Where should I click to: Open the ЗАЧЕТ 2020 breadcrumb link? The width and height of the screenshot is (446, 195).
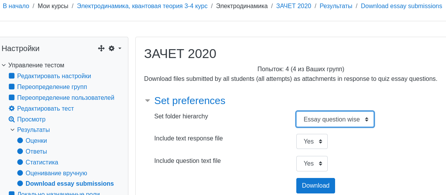[x=294, y=6]
